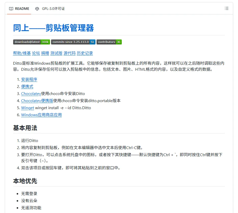Image resolution: width=238 pixels, height=213 pixels.
Task: Click the commits since 3.25.113.0 badge
Action: 73,42
